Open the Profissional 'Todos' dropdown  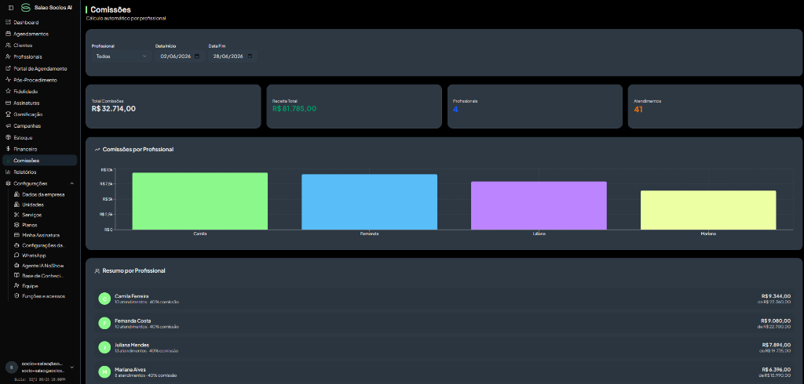tap(122, 56)
